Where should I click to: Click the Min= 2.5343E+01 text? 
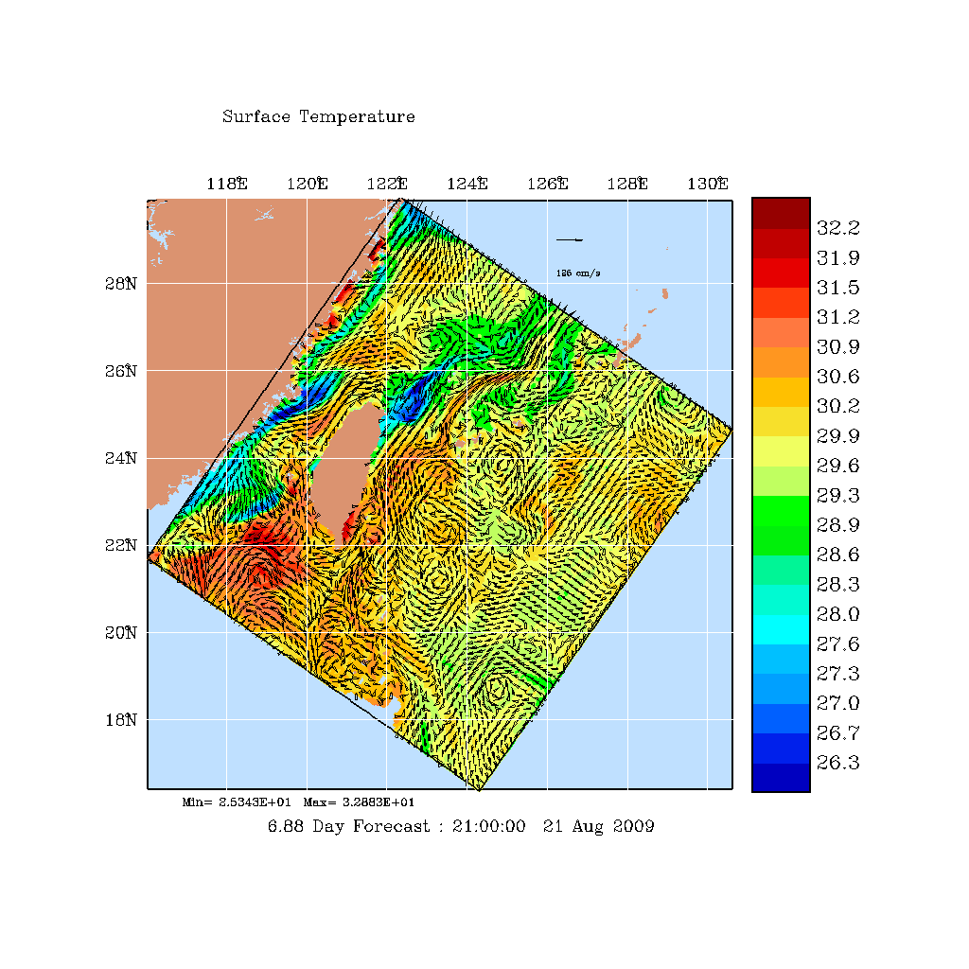(237, 802)
